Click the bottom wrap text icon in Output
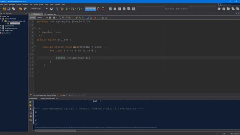240x135 pixels. [x=30, y=120]
